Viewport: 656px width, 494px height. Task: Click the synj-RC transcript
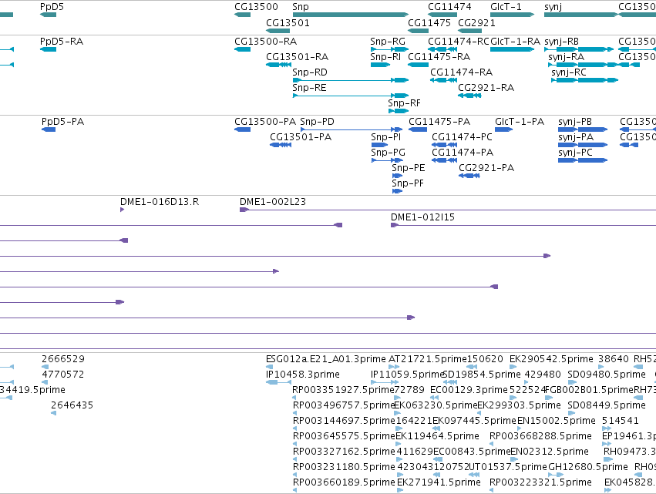[585, 80]
